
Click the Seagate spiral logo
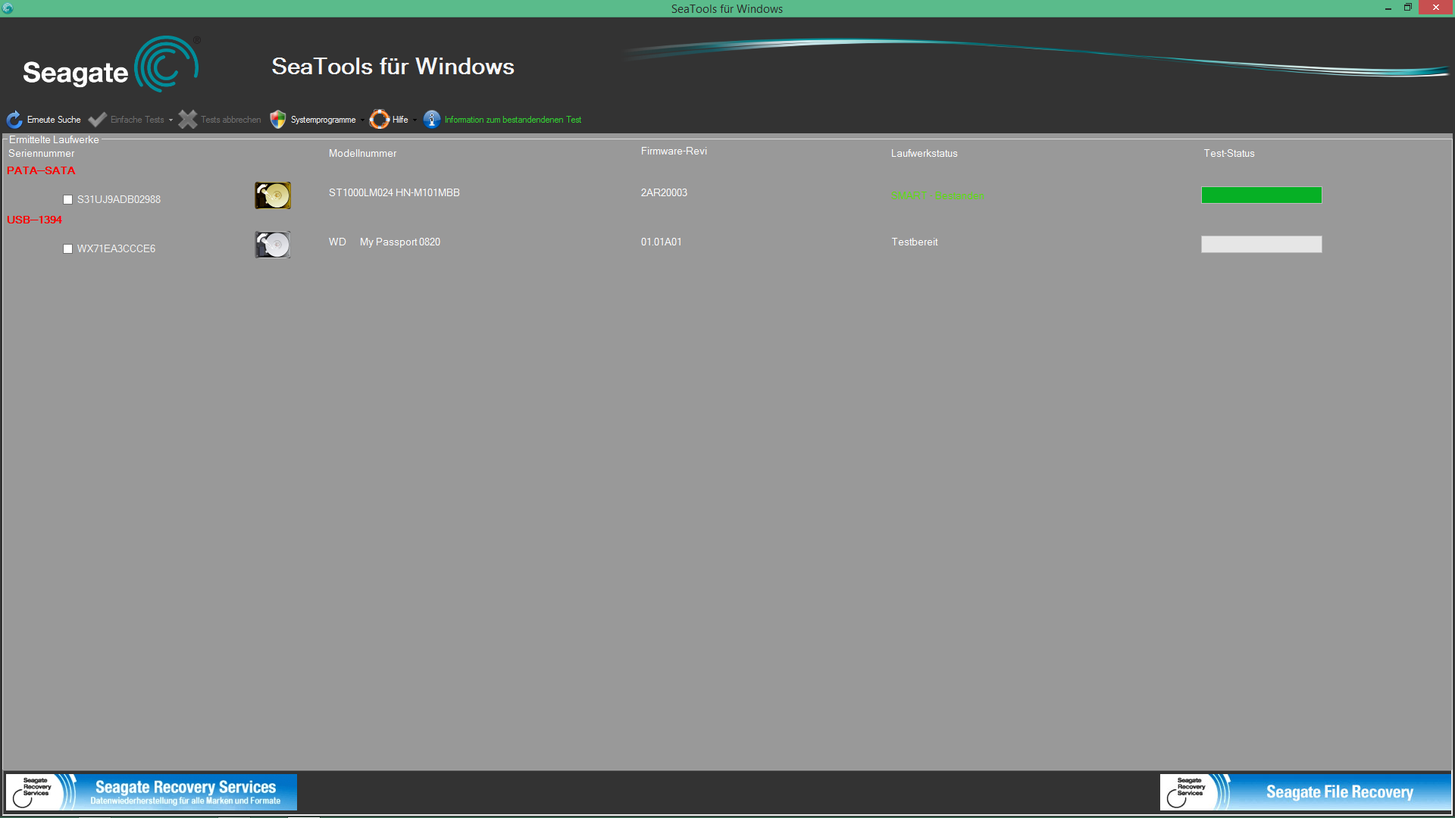(x=166, y=65)
